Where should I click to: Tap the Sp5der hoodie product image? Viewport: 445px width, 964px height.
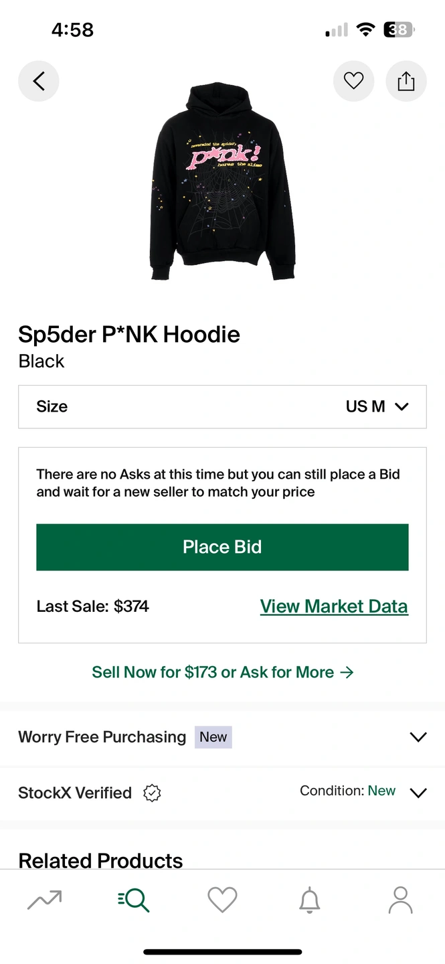(222, 182)
